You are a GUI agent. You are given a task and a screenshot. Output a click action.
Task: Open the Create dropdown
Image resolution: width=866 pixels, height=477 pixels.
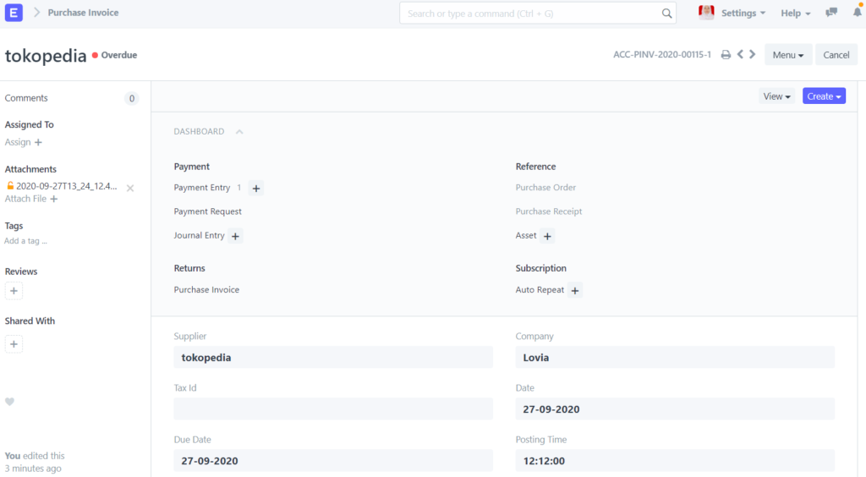click(824, 96)
